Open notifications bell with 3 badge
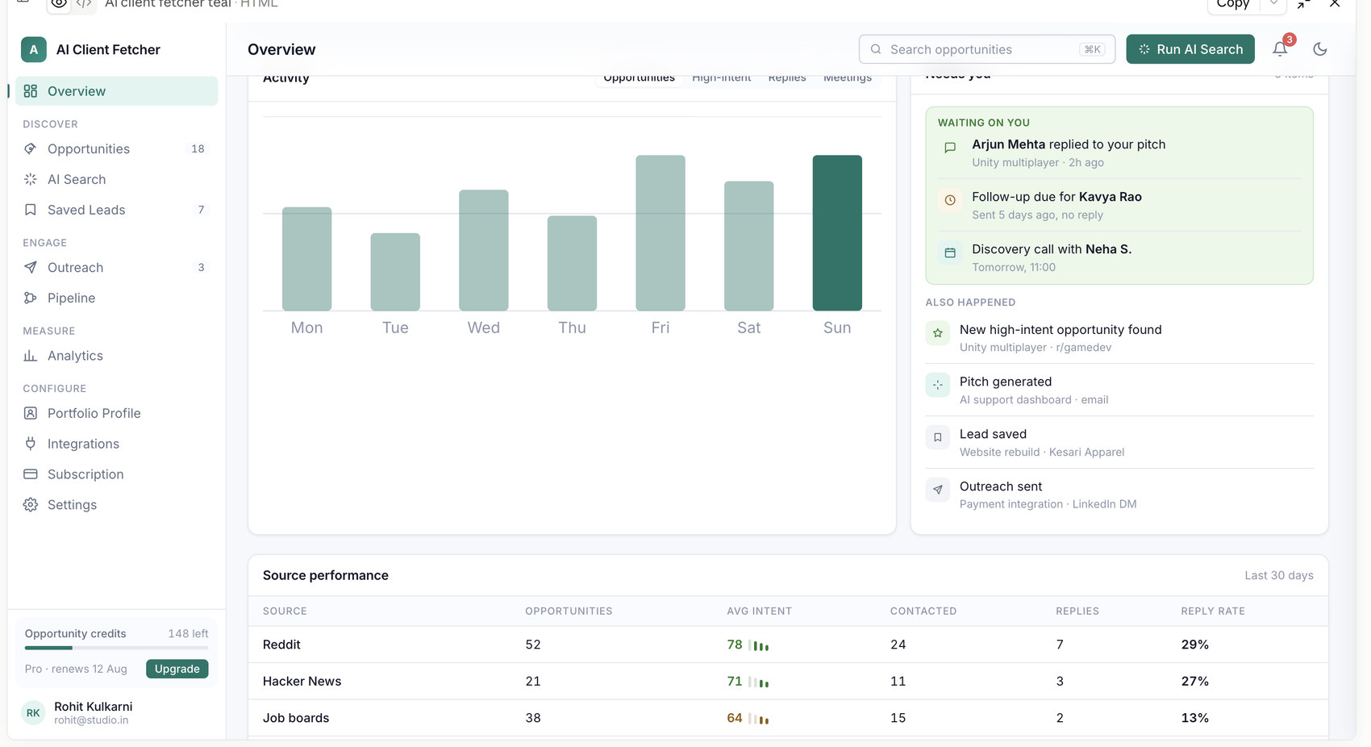1371x747 pixels. [1281, 48]
